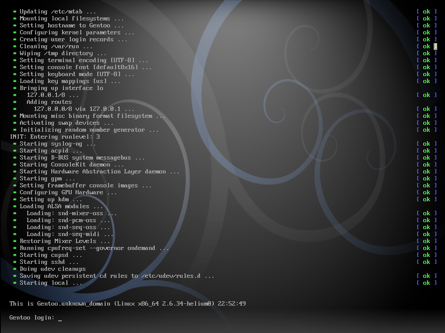Click 'INIT: Entering runlevel: 3' line
The width and height of the screenshot is (445, 333).
[55, 137]
